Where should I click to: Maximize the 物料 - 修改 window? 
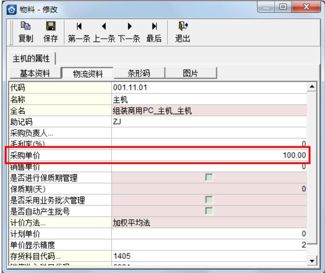(283, 7)
